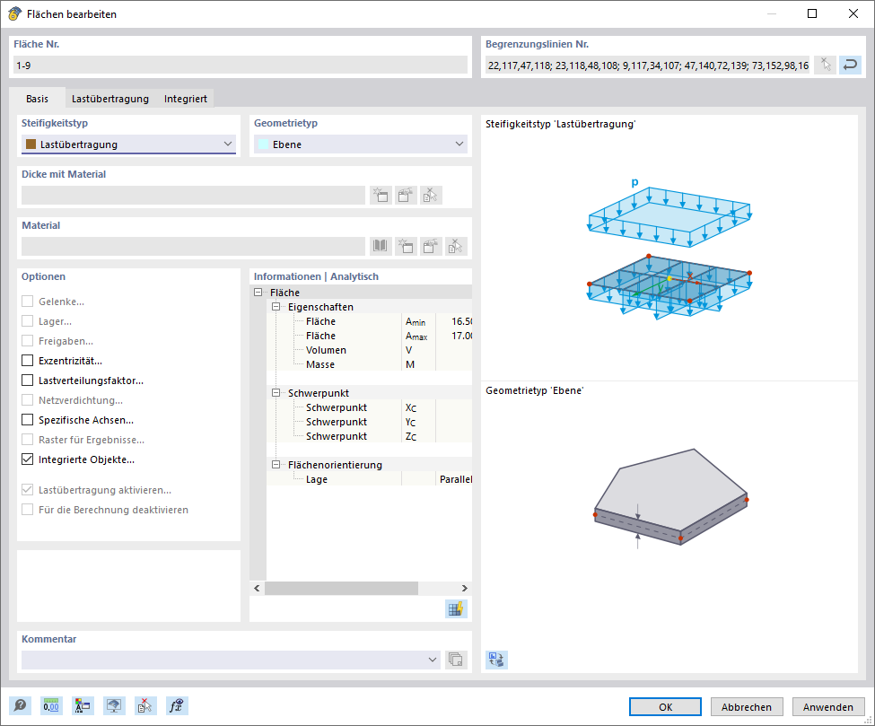Viewport: 875px width, 726px height.
Task: Open the comment library icon next to Kommentar
Action: pyautogui.click(x=455, y=660)
